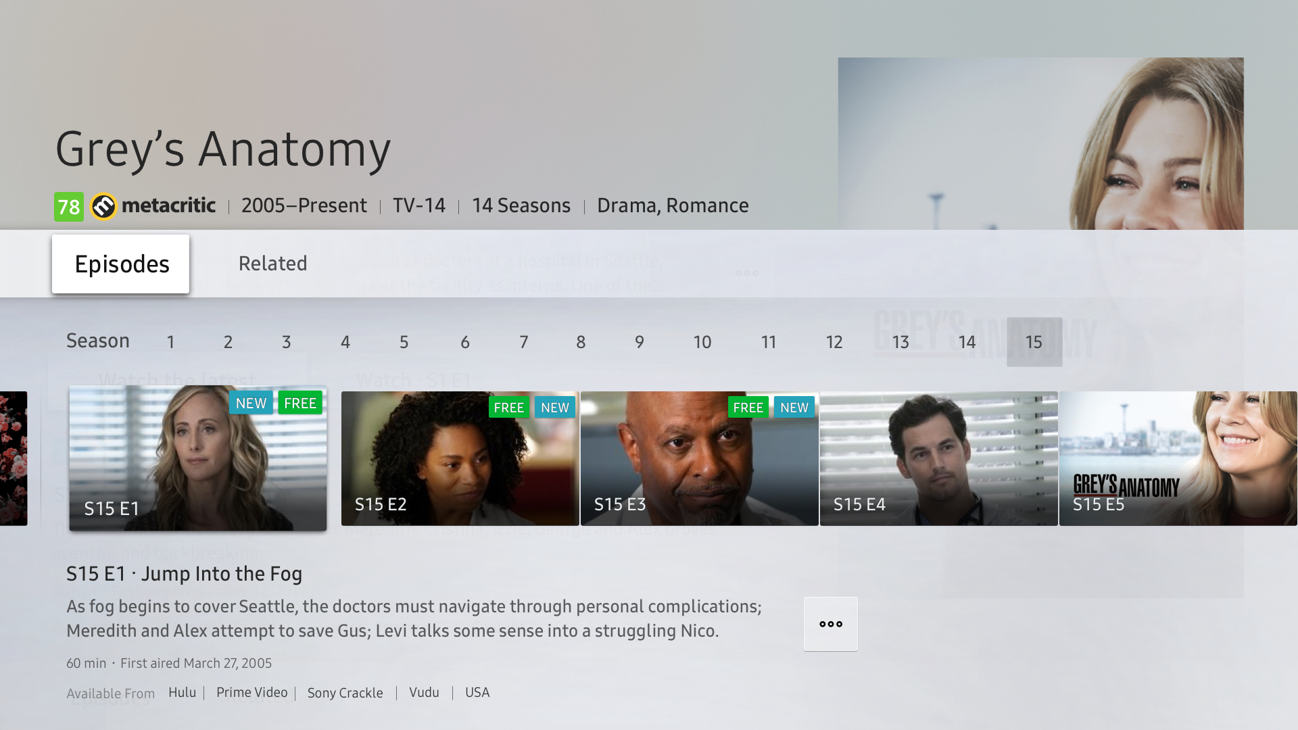Select season 5
Image resolution: width=1298 pixels, height=730 pixels.
[404, 342]
